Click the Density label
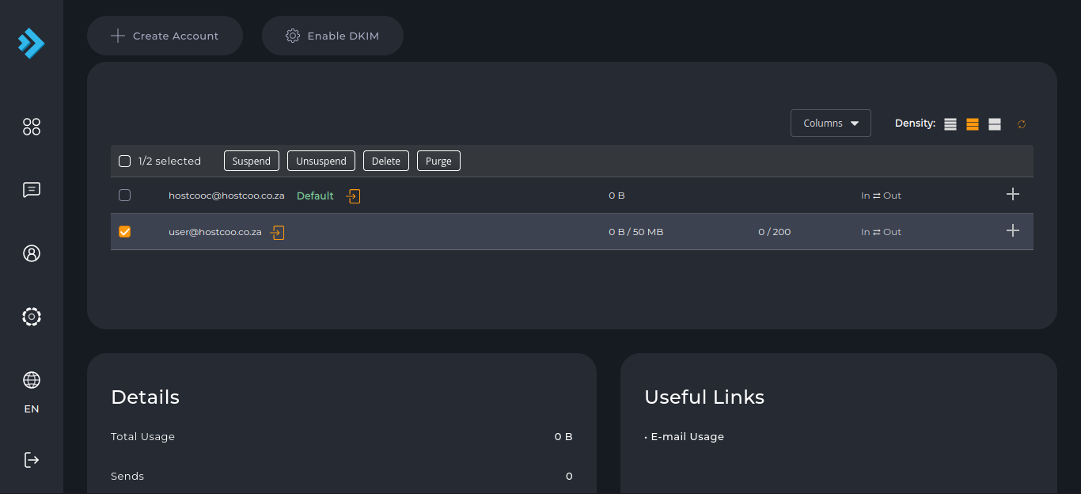The image size is (1081, 494). pyautogui.click(x=915, y=123)
